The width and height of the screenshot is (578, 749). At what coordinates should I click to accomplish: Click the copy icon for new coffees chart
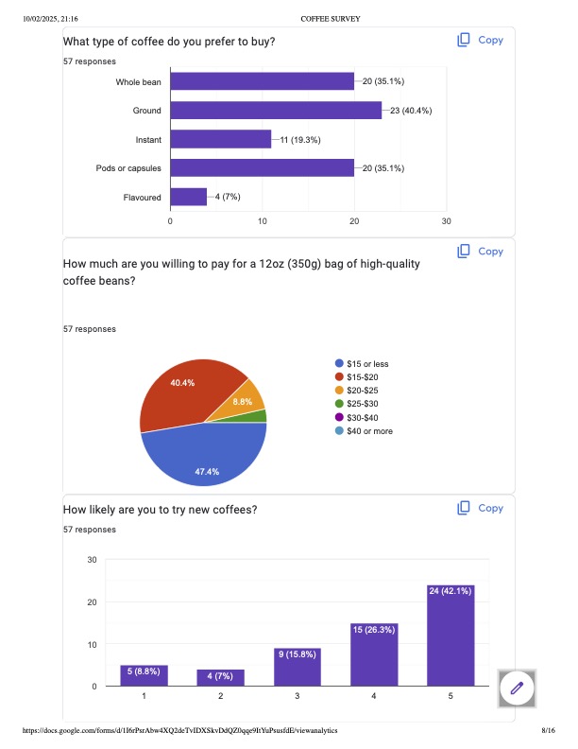click(x=464, y=508)
